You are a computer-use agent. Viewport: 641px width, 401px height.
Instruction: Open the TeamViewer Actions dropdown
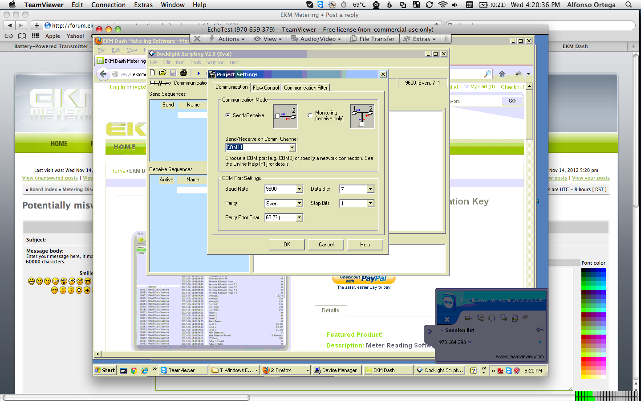point(227,39)
